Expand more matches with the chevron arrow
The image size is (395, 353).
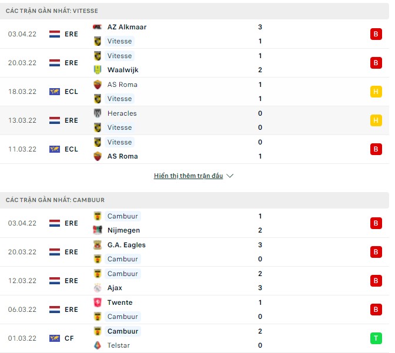pos(230,176)
